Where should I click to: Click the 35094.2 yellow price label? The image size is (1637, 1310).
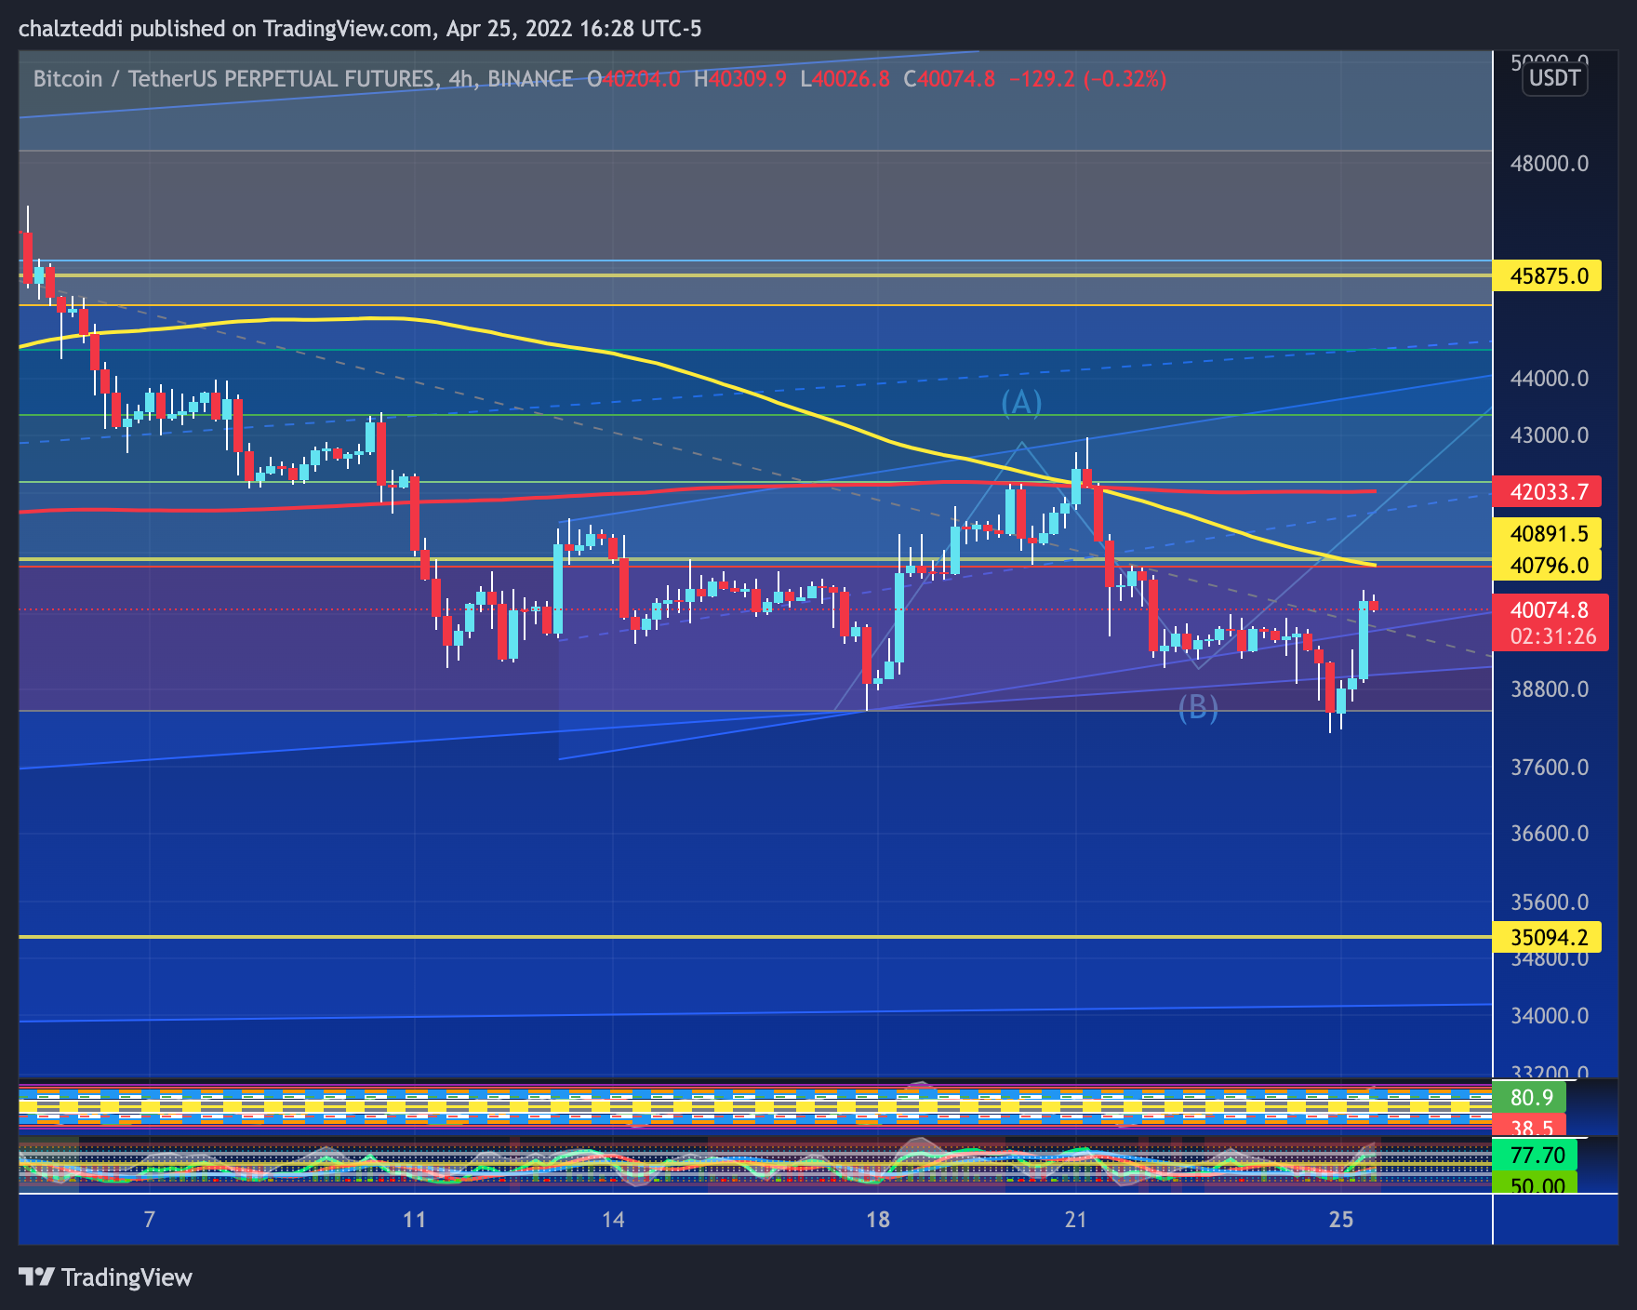click(x=1547, y=937)
